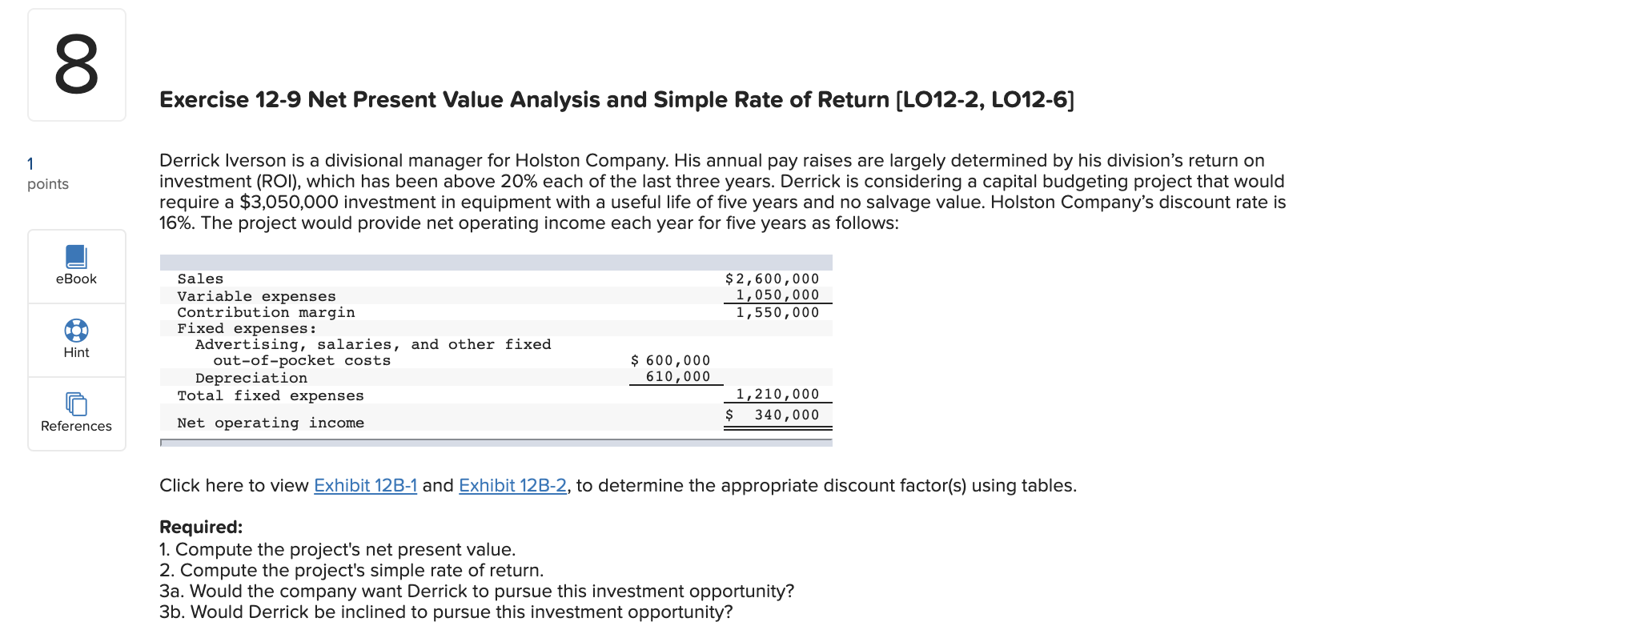Click the Hint lifebuoy icon
This screenshot has width=1638, height=642.
point(76,331)
